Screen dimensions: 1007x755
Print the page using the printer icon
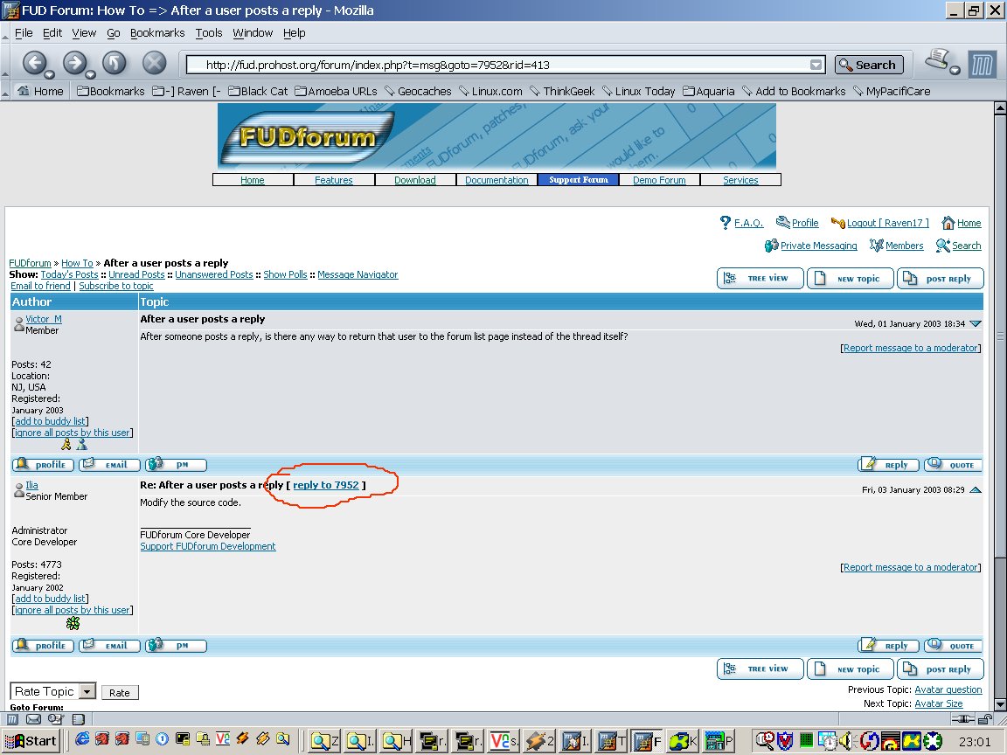pos(938,59)
